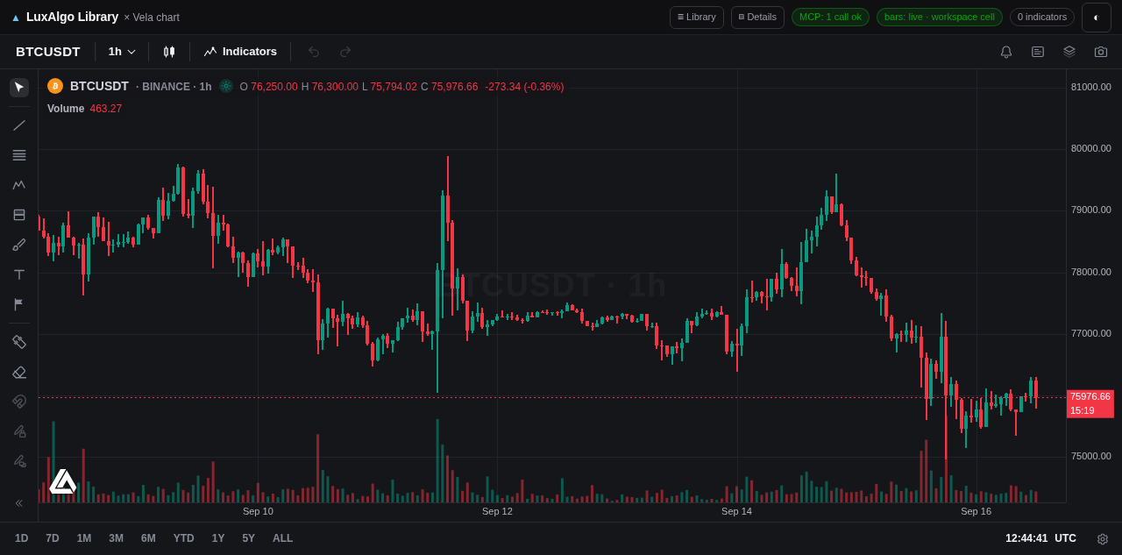Redo the chart action

pos(345,52)
